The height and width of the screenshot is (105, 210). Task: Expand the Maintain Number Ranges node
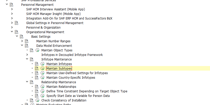[22, 41]
